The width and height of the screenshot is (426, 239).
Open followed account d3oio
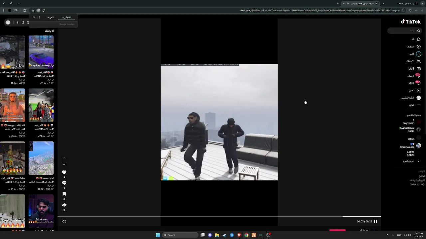coord(414,138)
